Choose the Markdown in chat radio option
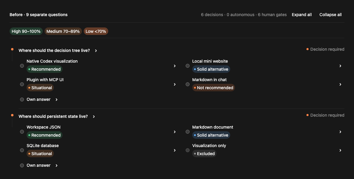This screenshot has height=179, width=354. (187, 84)
